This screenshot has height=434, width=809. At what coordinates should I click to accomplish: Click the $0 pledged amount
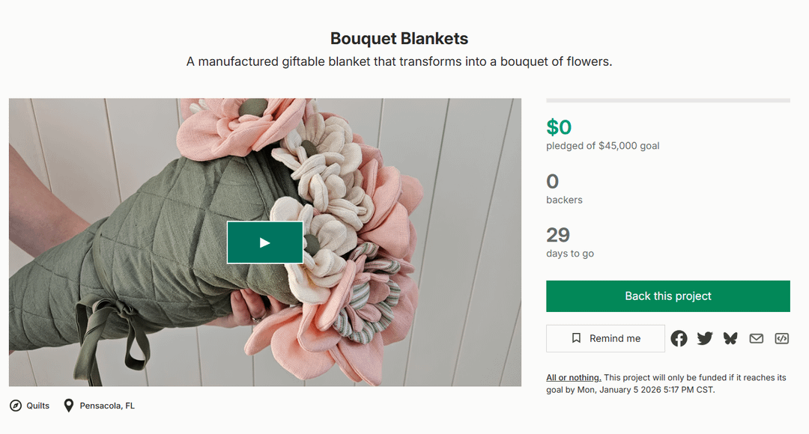click(559, 127)
